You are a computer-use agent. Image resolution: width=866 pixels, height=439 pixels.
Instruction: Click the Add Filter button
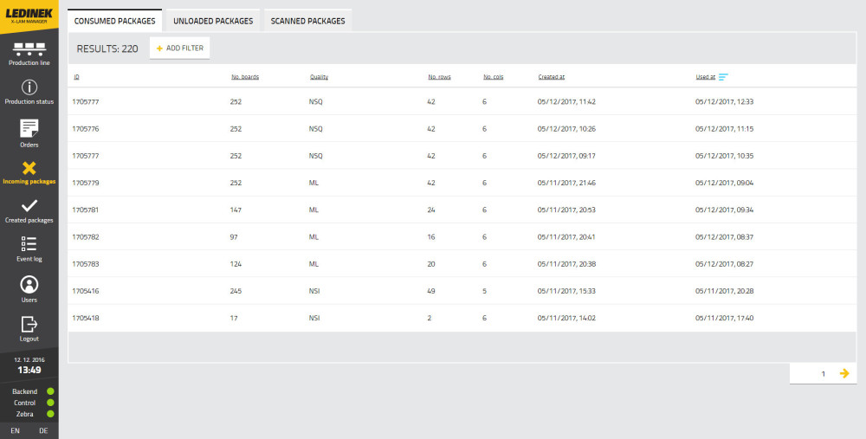coord(180,48)
